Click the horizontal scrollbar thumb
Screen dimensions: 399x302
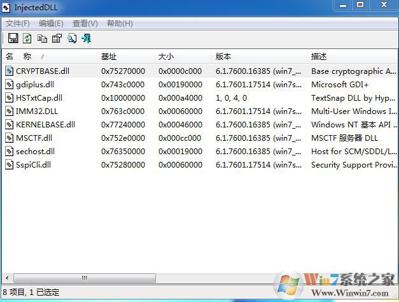83,278
